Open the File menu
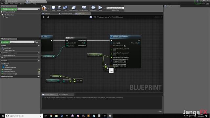The image size is (210, 118). pyautogui.click(x=2, y=4)
